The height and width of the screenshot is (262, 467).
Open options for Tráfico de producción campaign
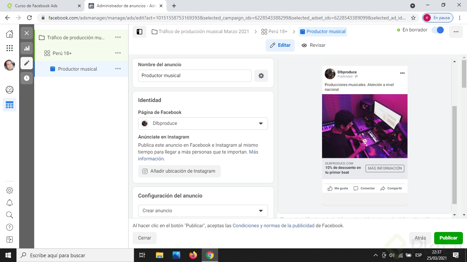(x=118, y=37)
